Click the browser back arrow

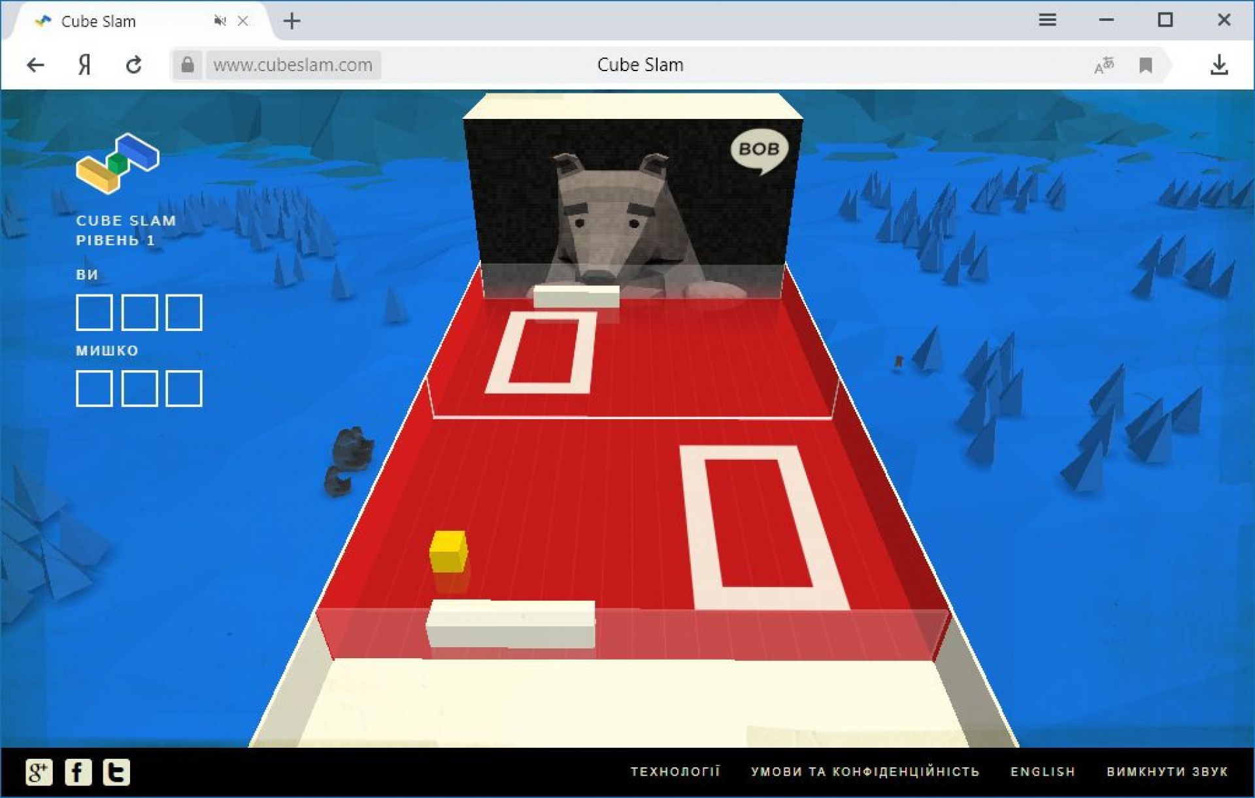click(x=35, y=65)
